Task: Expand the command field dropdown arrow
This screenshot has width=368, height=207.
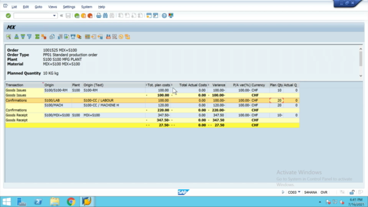Action: (54, 16)
